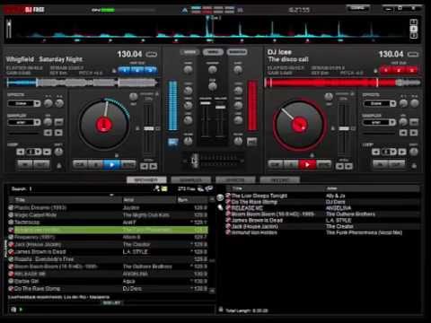Click in the Search field
This screenshot has height=323, width=431.
click(x=90, y=188)
